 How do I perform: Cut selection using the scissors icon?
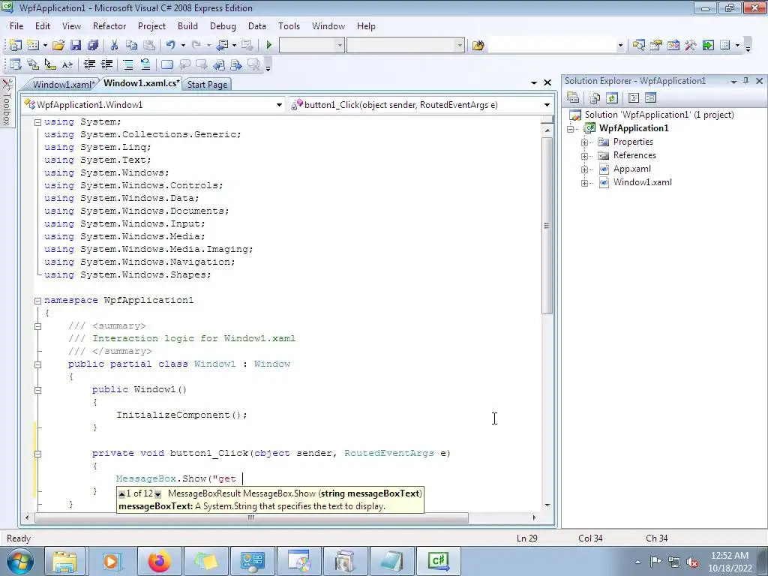[x=114, y=45]
